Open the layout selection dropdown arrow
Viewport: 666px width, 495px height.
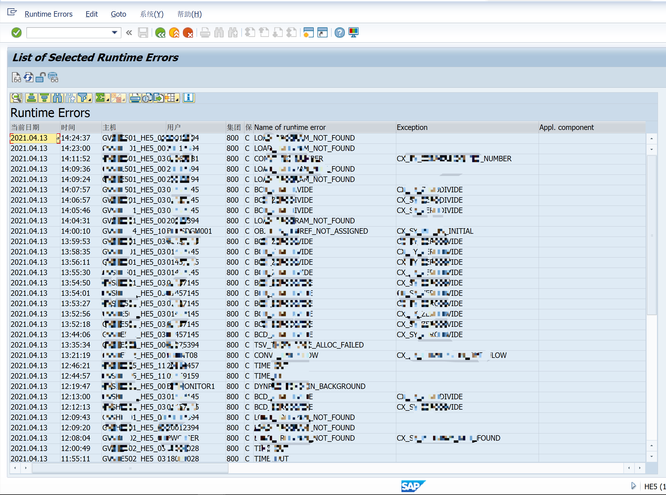click(x=177, y=100)
